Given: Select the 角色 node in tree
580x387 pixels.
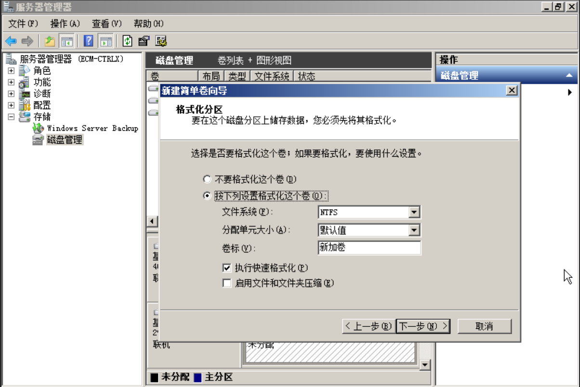Looking at the screenshot, I should tap(42, 71).
